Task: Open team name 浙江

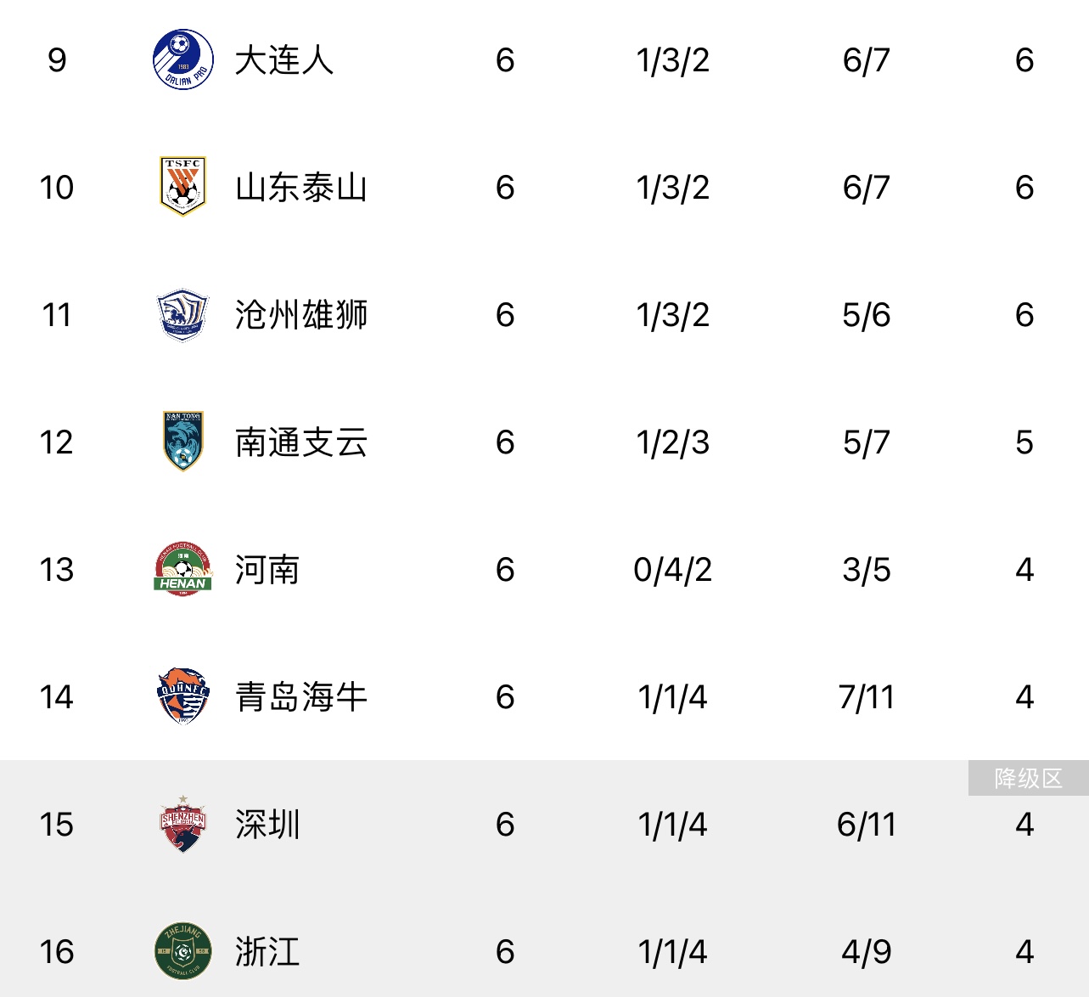Action: (267, 952)
